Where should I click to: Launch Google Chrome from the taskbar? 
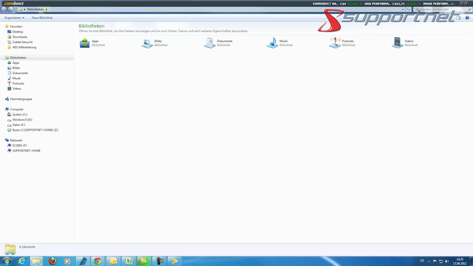point(97,261)
